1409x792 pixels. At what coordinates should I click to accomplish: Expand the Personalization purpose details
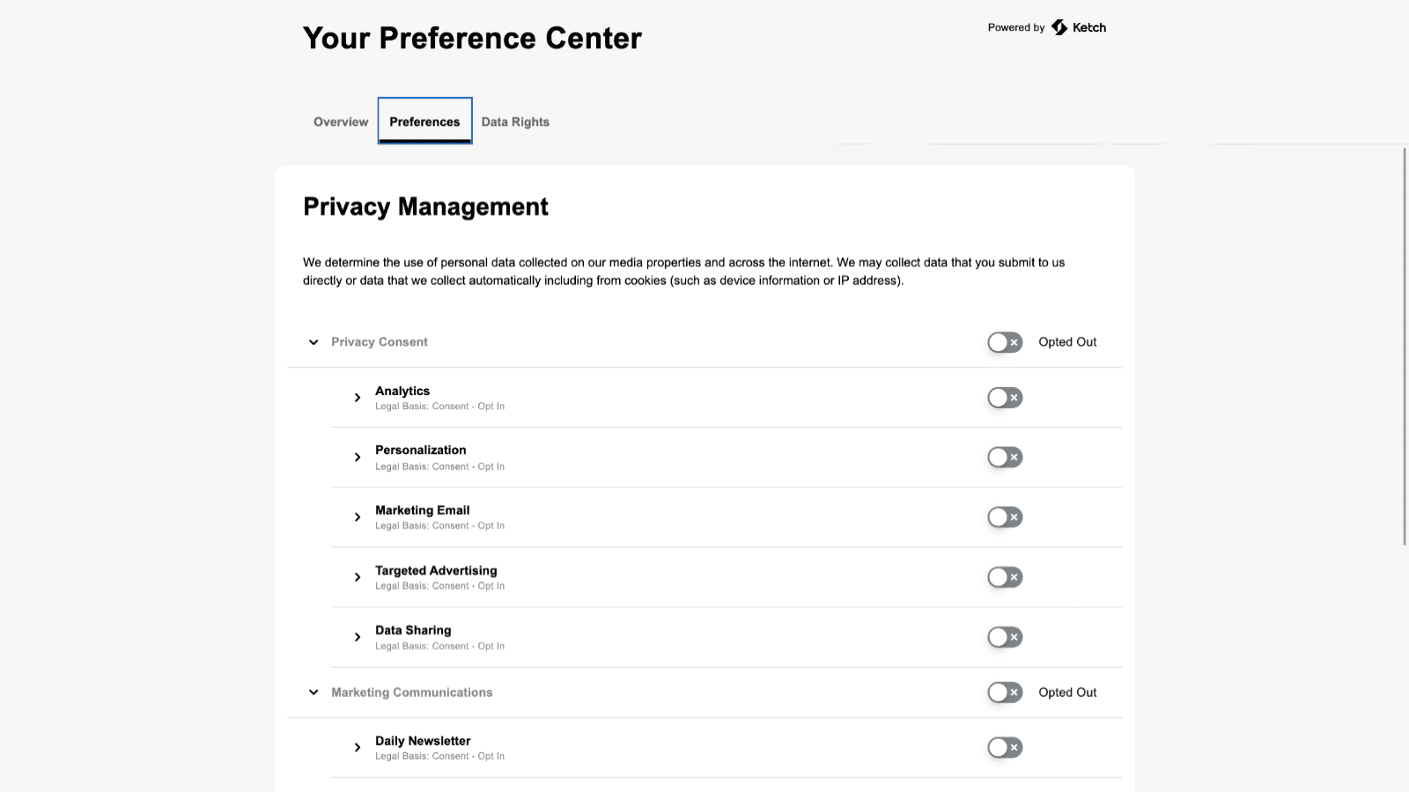pos(358,457)
